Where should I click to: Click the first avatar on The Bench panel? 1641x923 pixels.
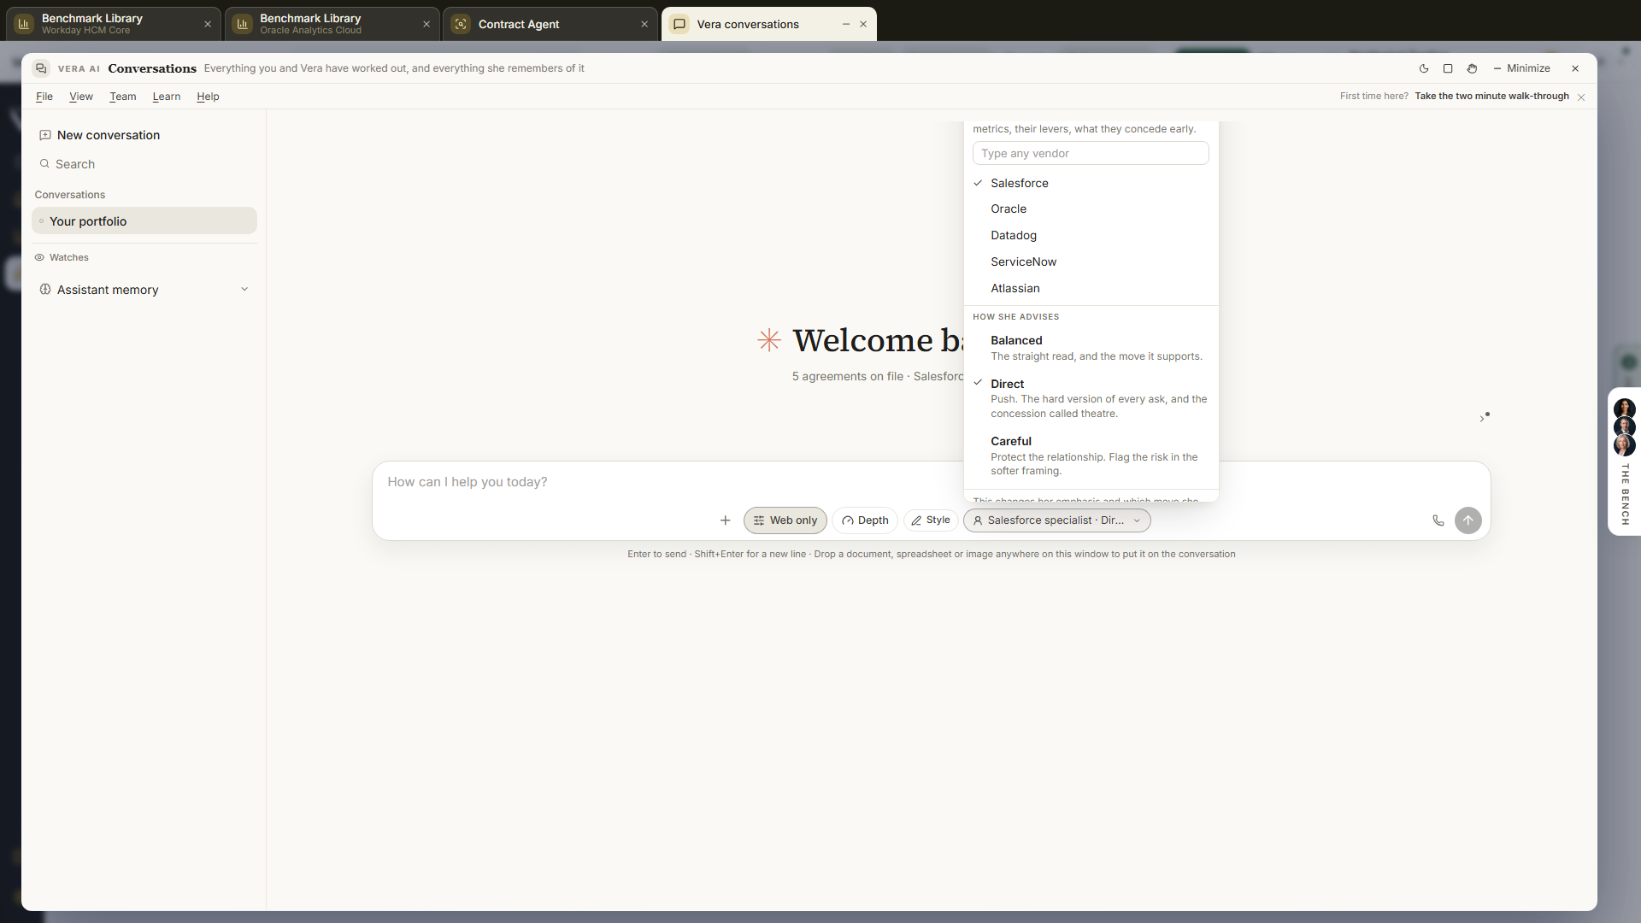(1625, 409)
